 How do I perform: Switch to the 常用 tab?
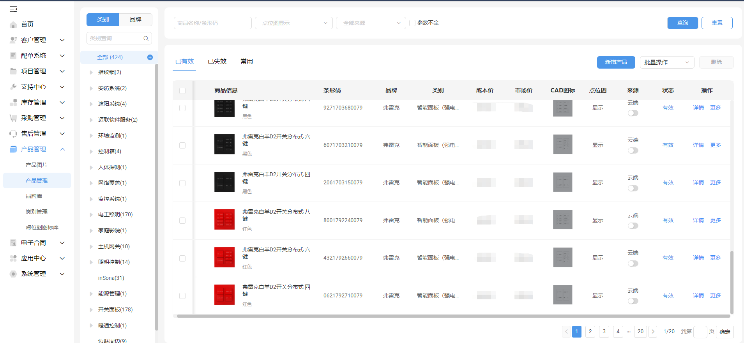247,62
